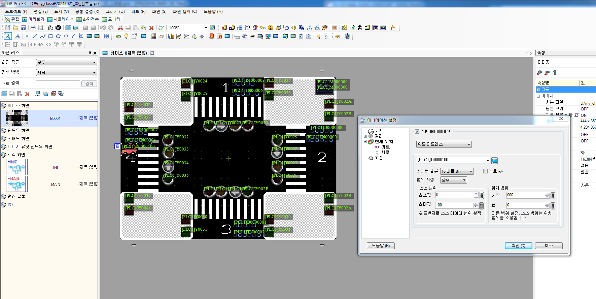This screenshot has width=596, height=299.
Task: Select the arrow Selection tool
Action: pos(8,36)
